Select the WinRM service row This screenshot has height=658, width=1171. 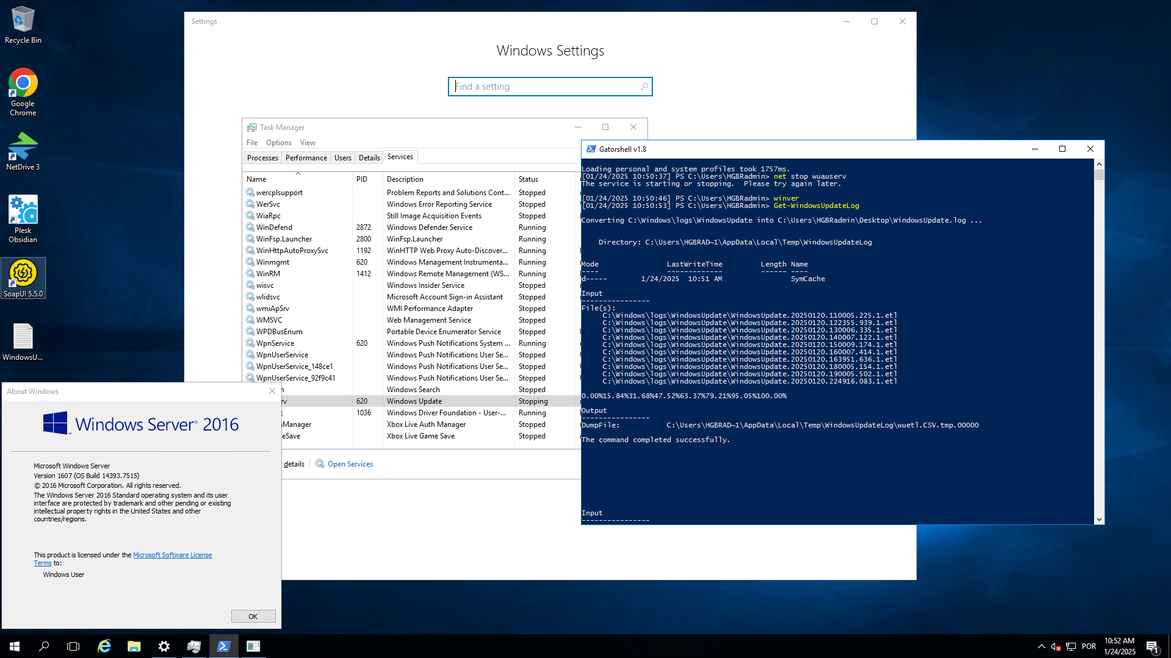(412, 274)
